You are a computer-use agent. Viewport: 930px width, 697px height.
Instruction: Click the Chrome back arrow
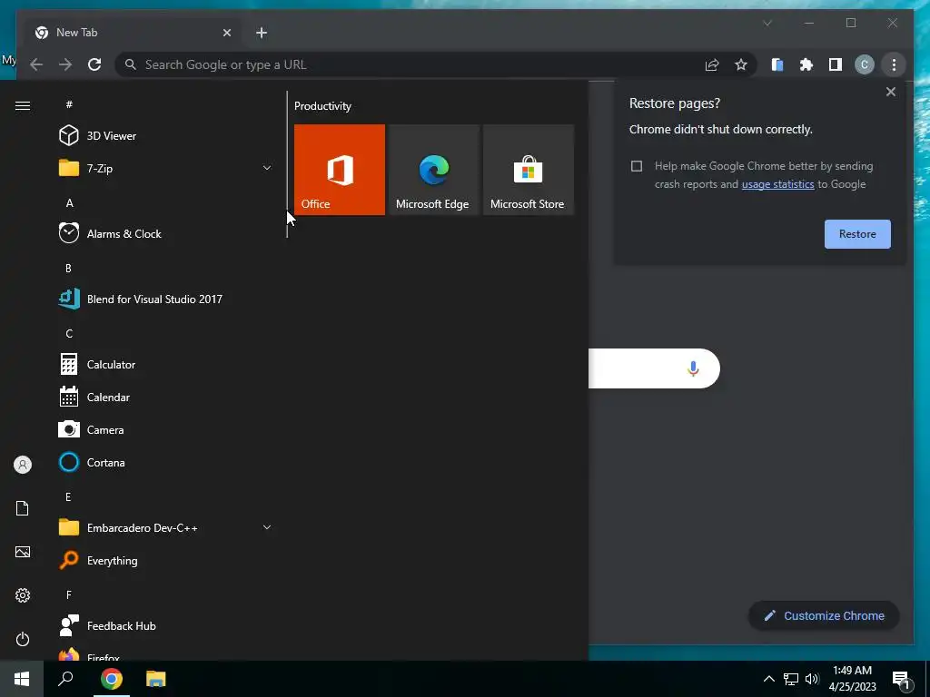coord(36,64)
